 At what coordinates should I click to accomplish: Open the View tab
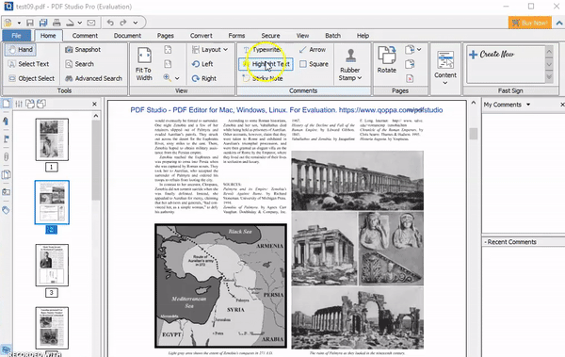tap(302, 36)
